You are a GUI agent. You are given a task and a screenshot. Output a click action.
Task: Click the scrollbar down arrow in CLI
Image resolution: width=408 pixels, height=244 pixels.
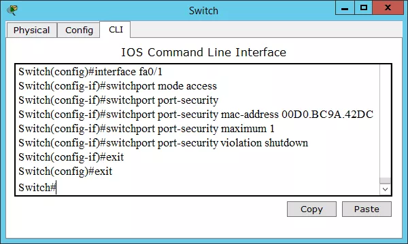coord(385,189)
